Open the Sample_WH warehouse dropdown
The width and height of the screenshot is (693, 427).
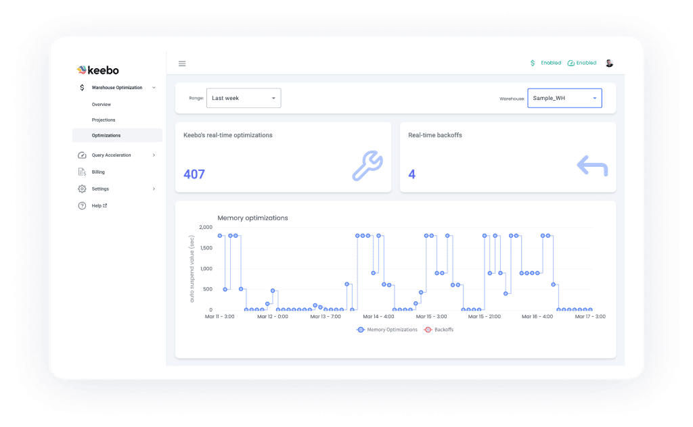564,97
